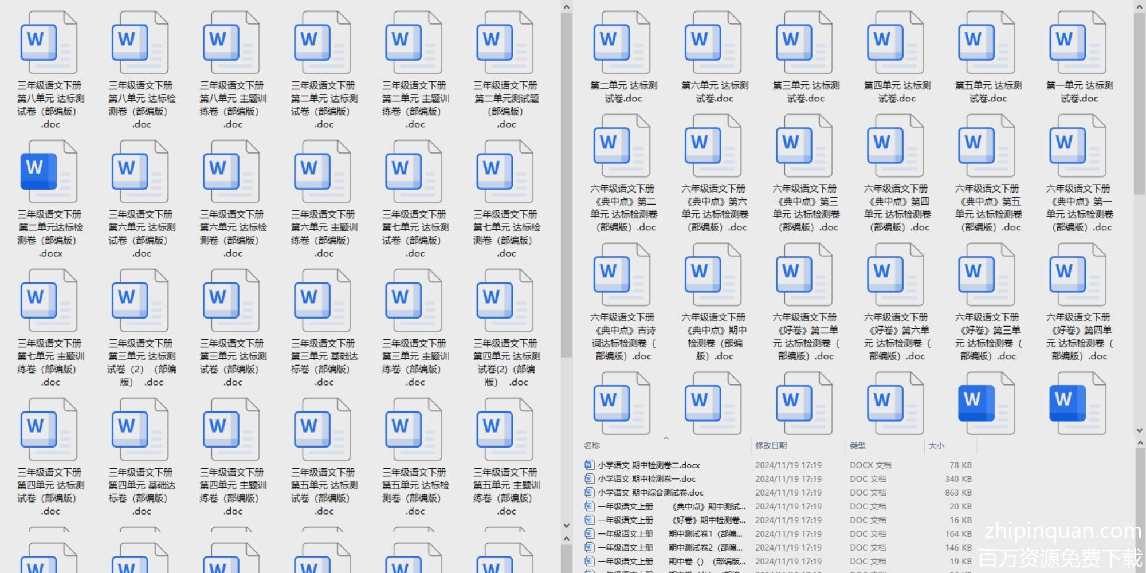The height and width of the screenshot is (573, 1146).
Task: Select the 三年级 第六单元 达标测试卷 icon
Action: (140, 171)
